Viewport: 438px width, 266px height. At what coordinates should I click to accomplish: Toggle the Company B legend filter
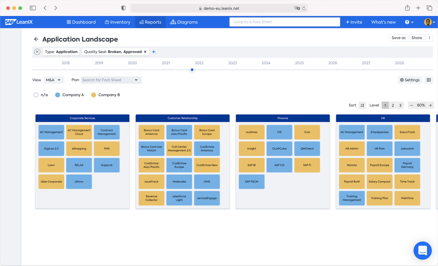click(93, 95)
